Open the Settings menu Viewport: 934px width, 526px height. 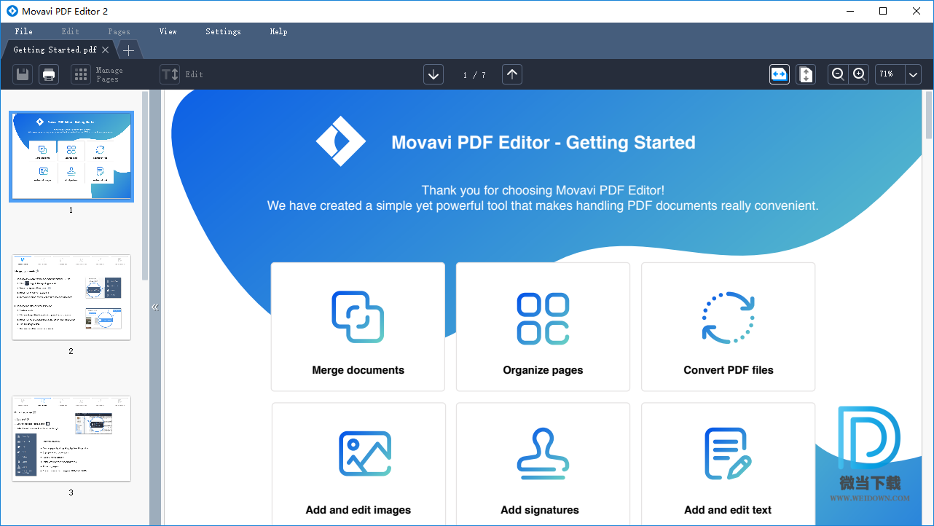tap(223, 31)
